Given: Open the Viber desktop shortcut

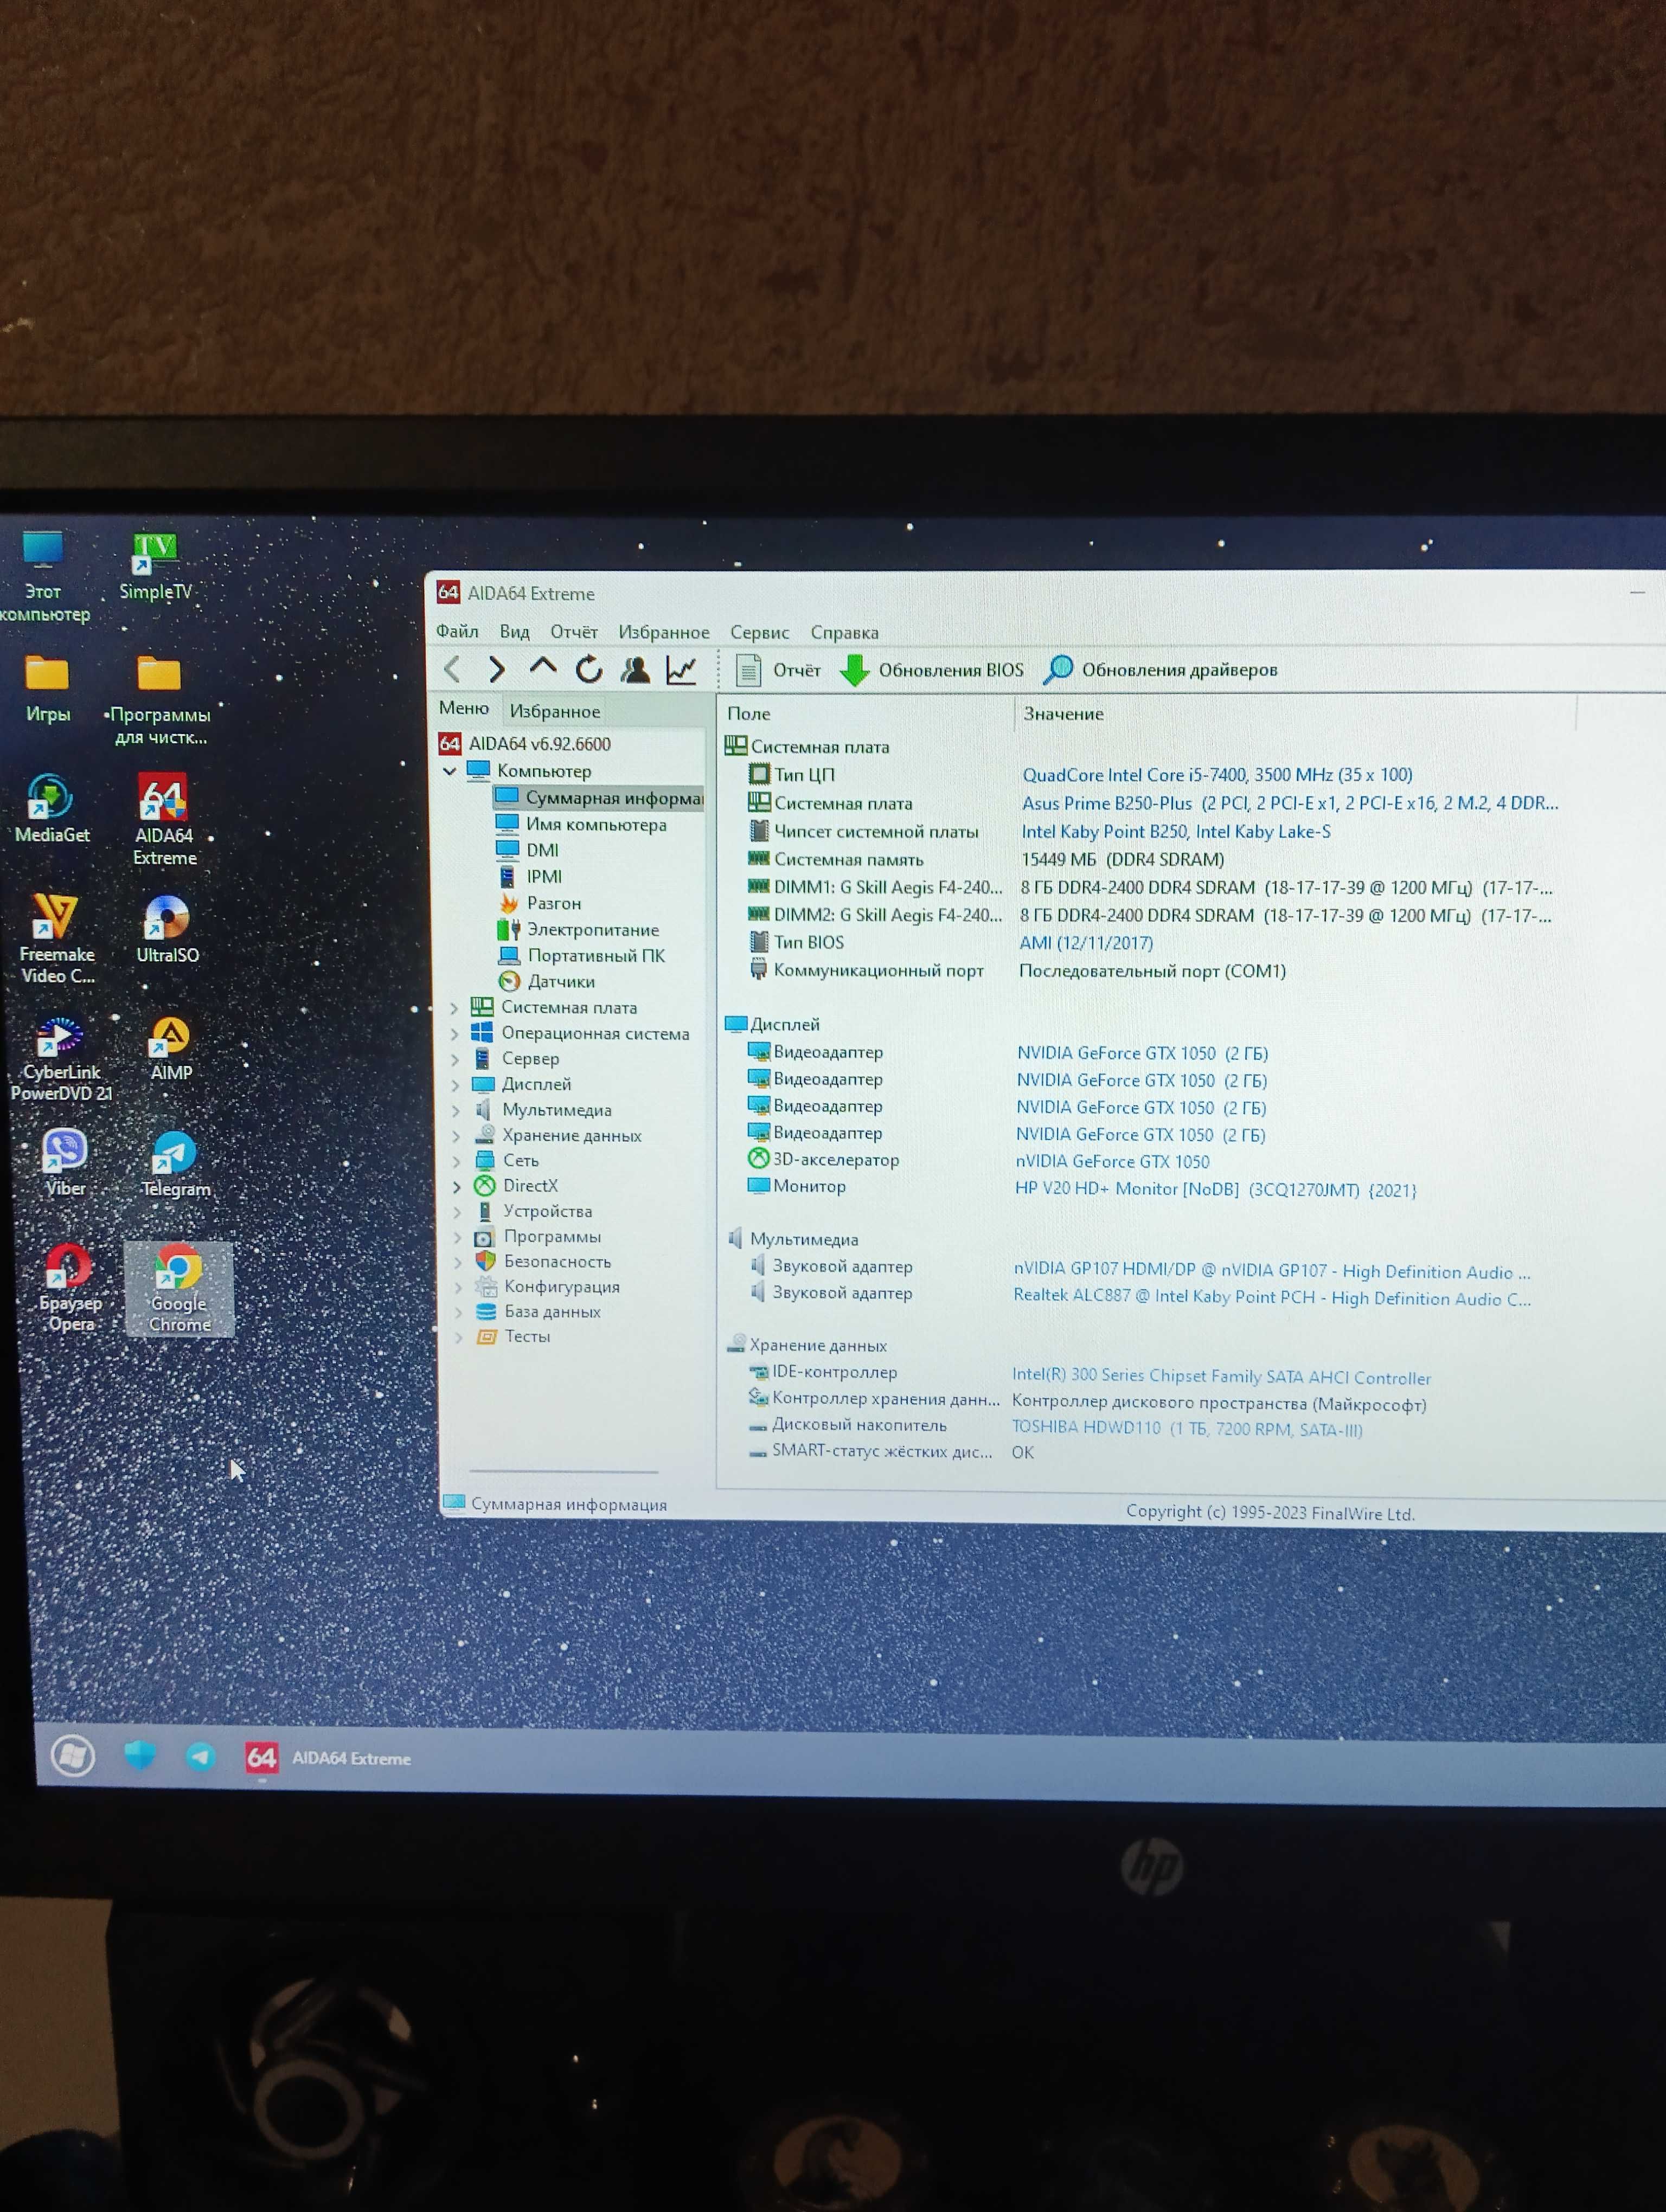Looking at the screenshot, I should point(65,1163).
